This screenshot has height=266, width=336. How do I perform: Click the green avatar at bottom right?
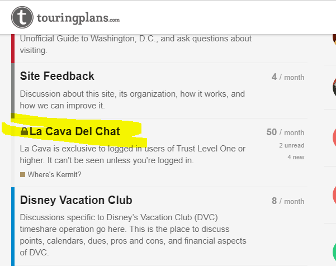pyautogui.click(x=334, y=250)
